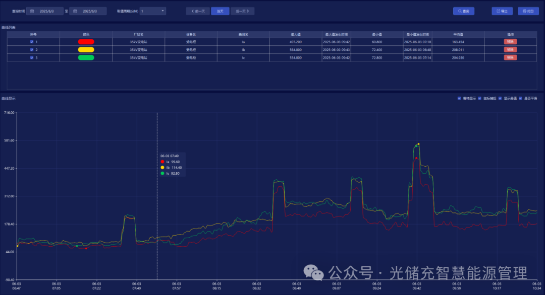Click the red Ia minimum marker on chart
Viewport: 545px width, 295px height.
point(86,248)
